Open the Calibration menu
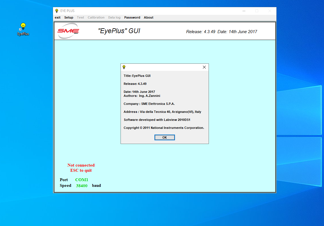Screen dimensions: 324x226 click(x=96, y=18)
